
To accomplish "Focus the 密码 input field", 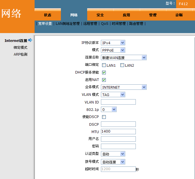I will pyautogui.click(x=118, y=147).
